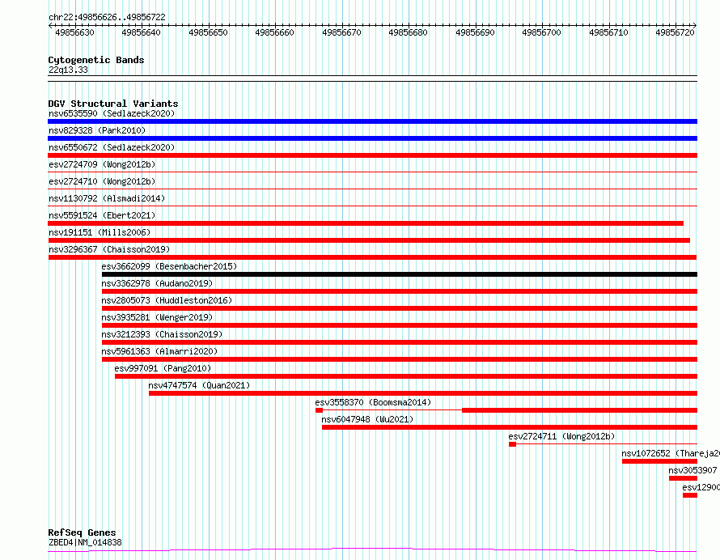Select esv2724709 (Wong2012b) label
The width and height of the screenshot is (720, 560).
click(102, 164)
